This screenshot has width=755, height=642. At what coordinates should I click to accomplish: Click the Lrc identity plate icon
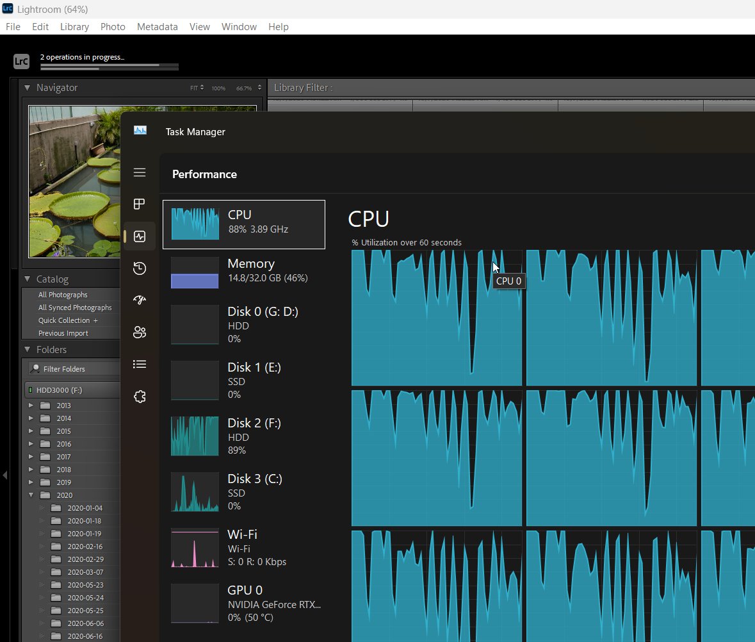pos(21,62)
